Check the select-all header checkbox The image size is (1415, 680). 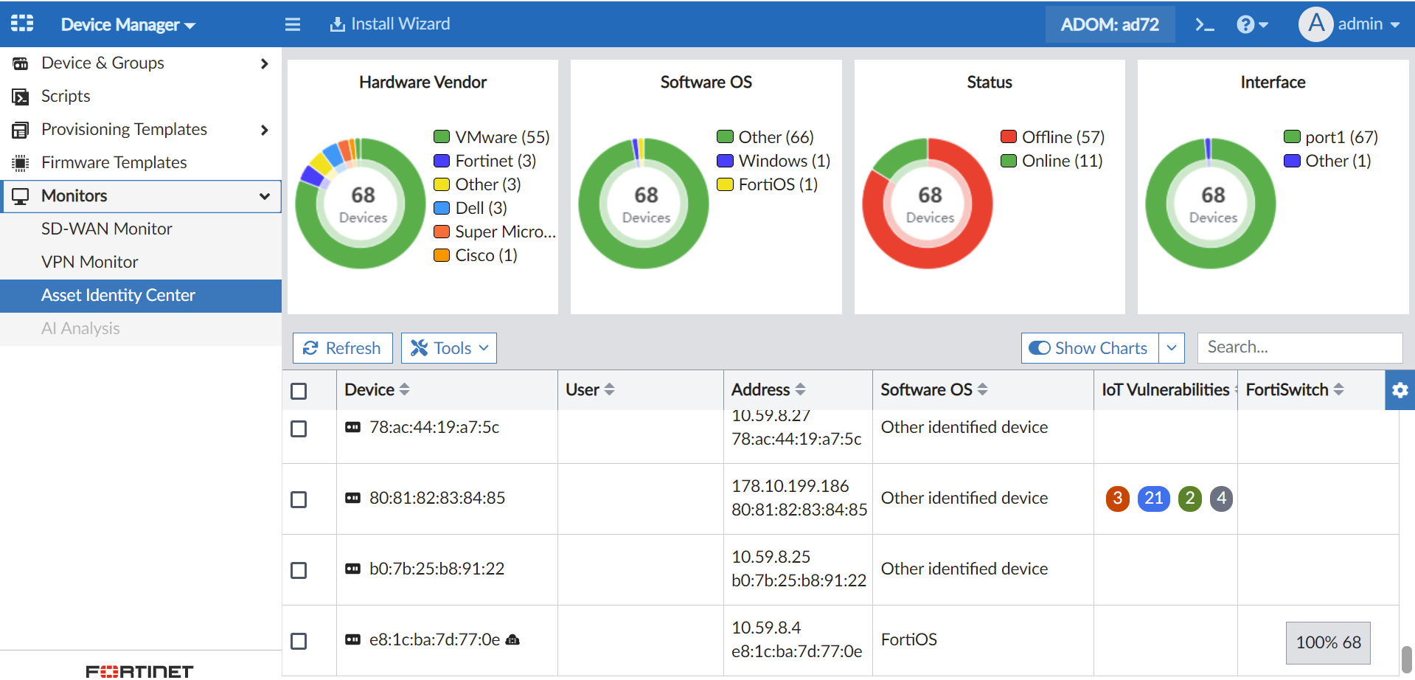(299, 391)
